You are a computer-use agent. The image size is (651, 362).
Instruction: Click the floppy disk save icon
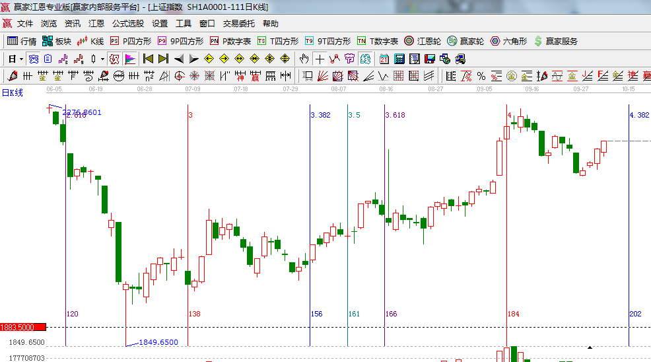pyautogui.click(x=429, y=59)
